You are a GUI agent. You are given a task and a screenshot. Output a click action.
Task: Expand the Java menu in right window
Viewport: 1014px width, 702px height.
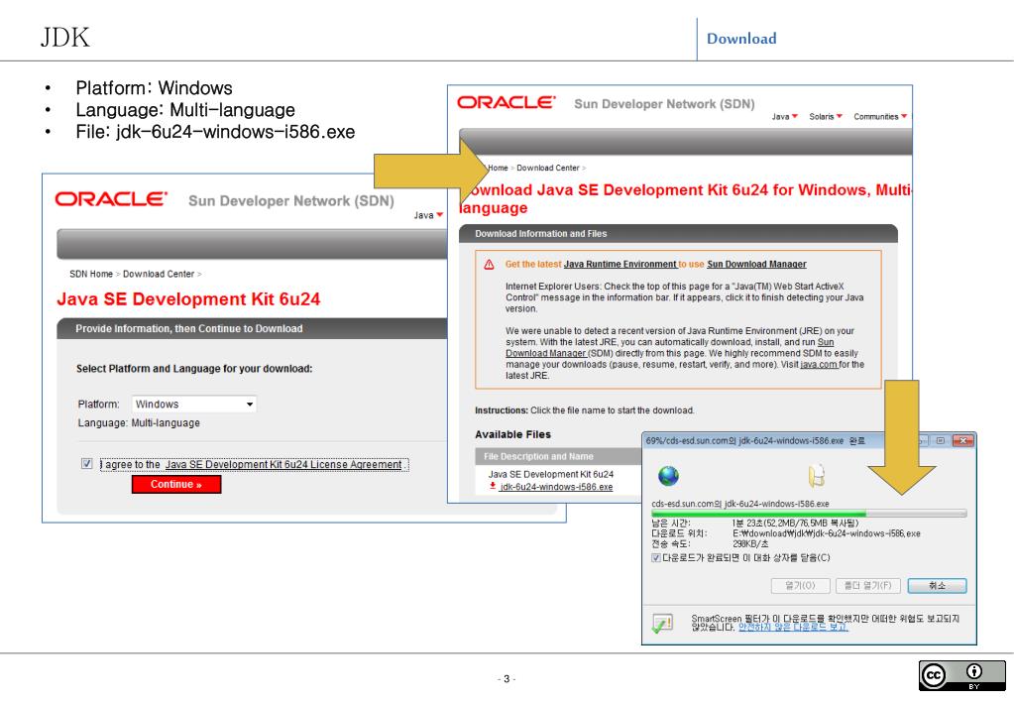coord(784,116)
